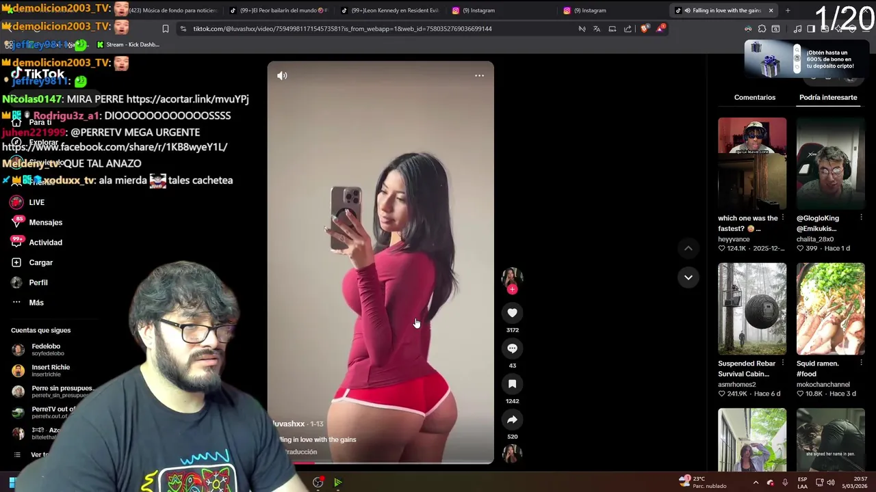Switch to the Comentarios tab
Viewport: 876px width, 492px height.
pos(755,97)
